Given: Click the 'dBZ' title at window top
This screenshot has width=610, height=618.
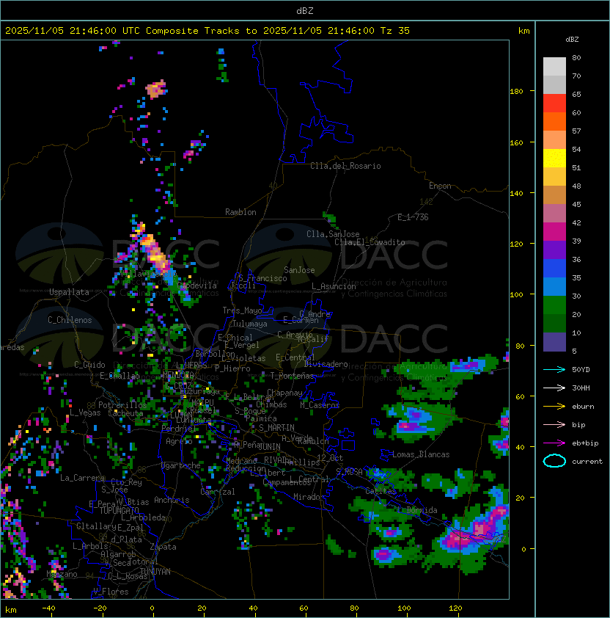Looking at the screenshot, I should 305,10.
